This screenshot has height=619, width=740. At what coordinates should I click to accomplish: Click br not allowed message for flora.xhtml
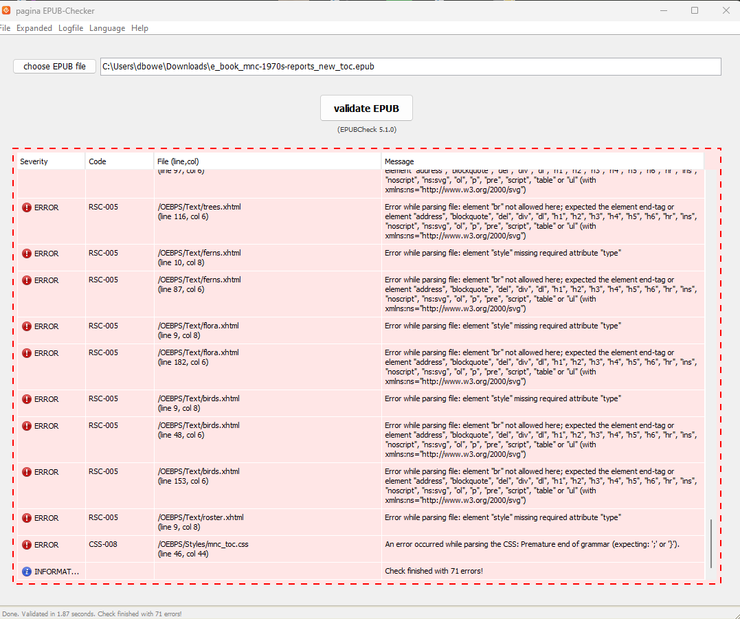[x=541, y=367]
